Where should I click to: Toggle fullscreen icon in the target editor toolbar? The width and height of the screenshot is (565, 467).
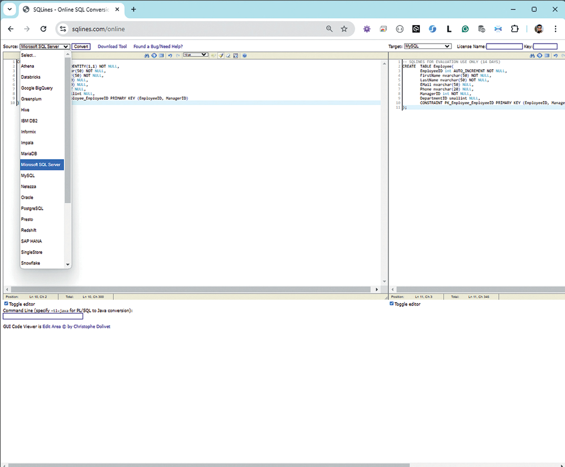click(x=547, y=55)
